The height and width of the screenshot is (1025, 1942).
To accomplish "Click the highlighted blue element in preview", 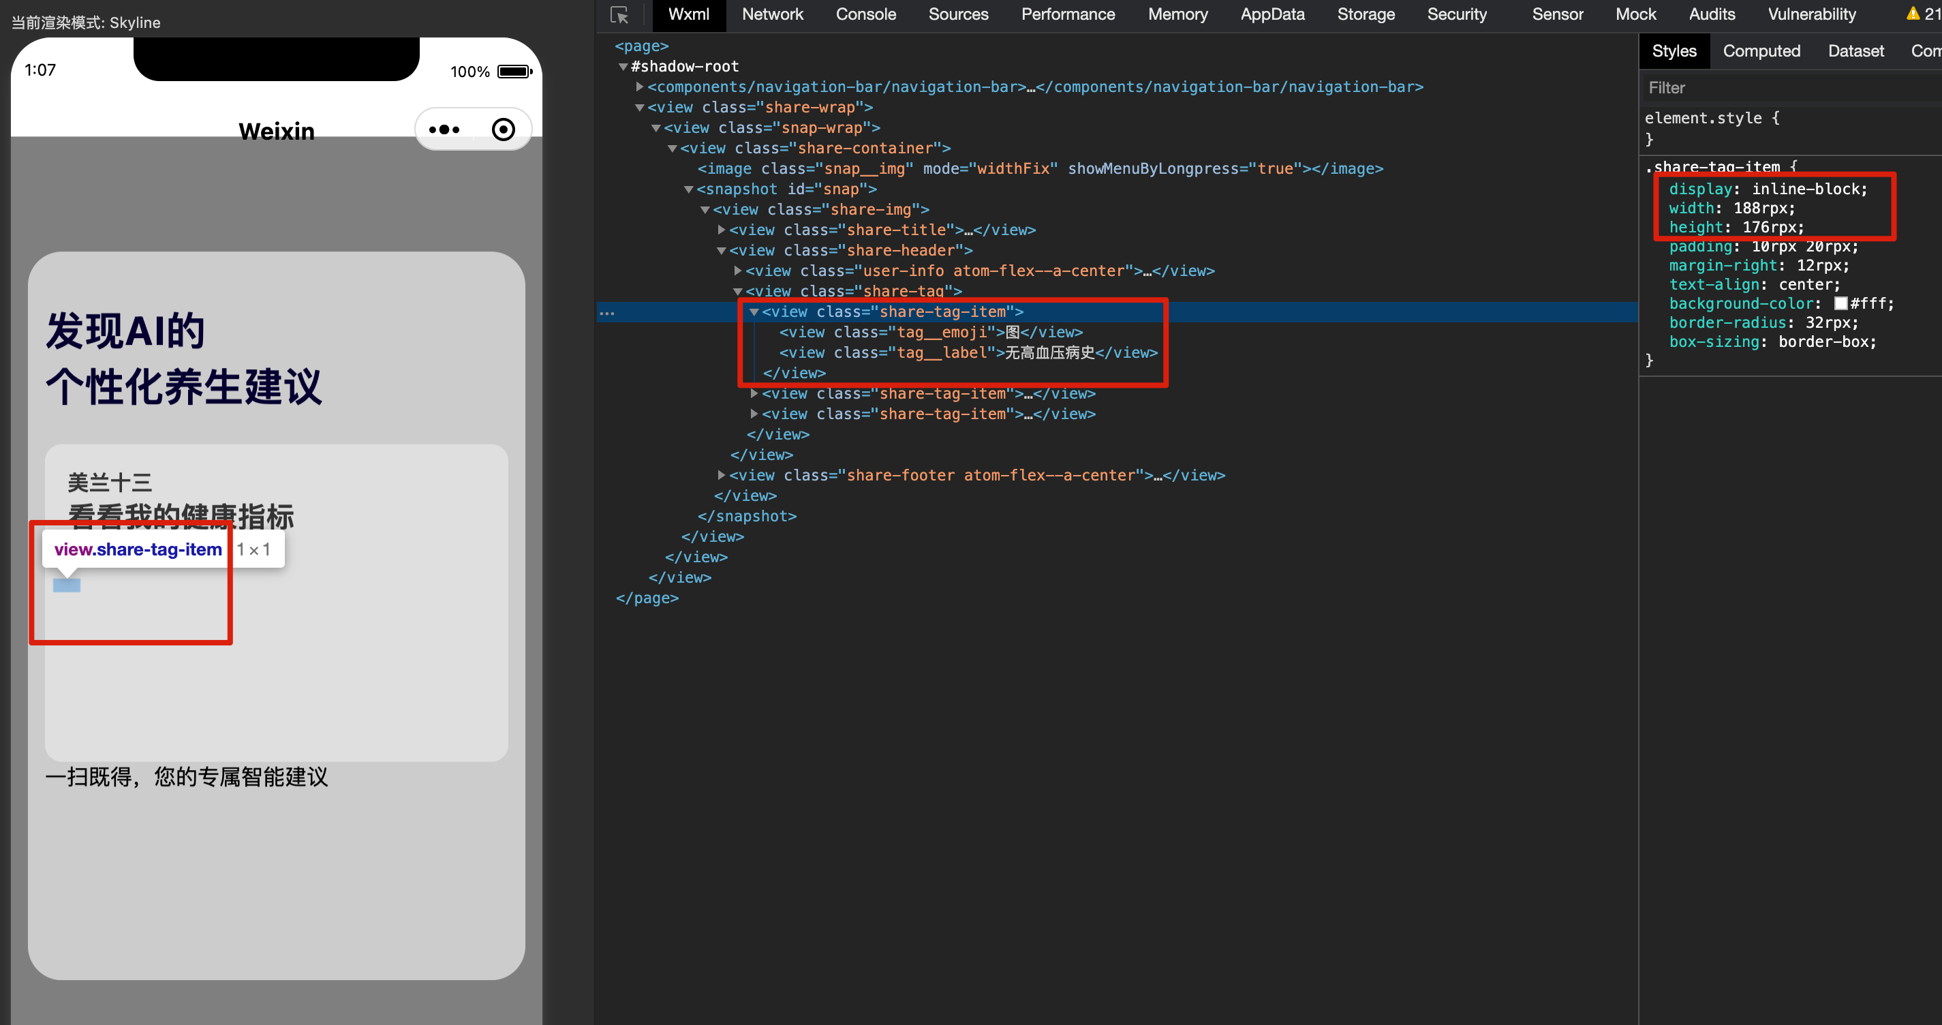I will pyautogui.click(x=66, y=585).
